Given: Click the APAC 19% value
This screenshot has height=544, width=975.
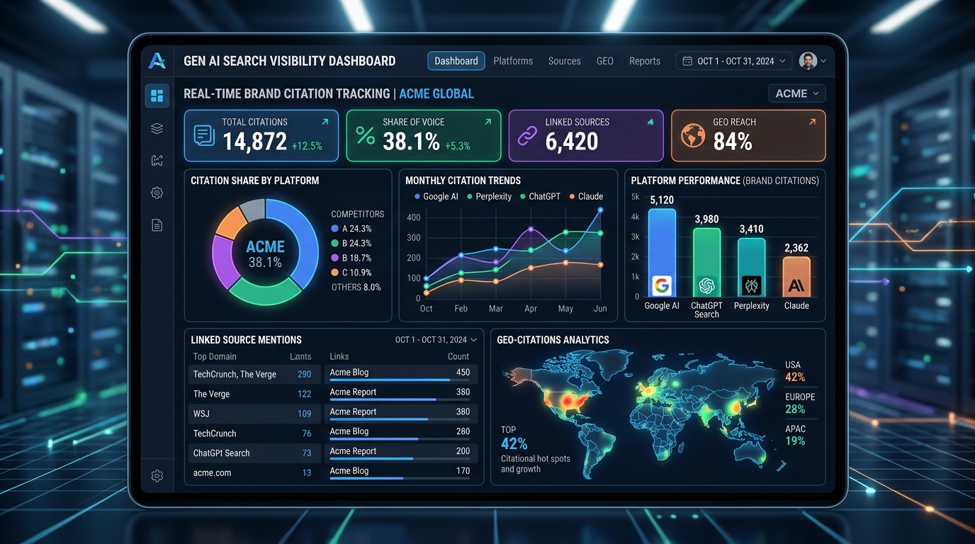Looking at the screenshot, I should [795, 441].
